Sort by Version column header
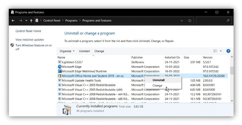242x125 pixels. coord(208,57)
